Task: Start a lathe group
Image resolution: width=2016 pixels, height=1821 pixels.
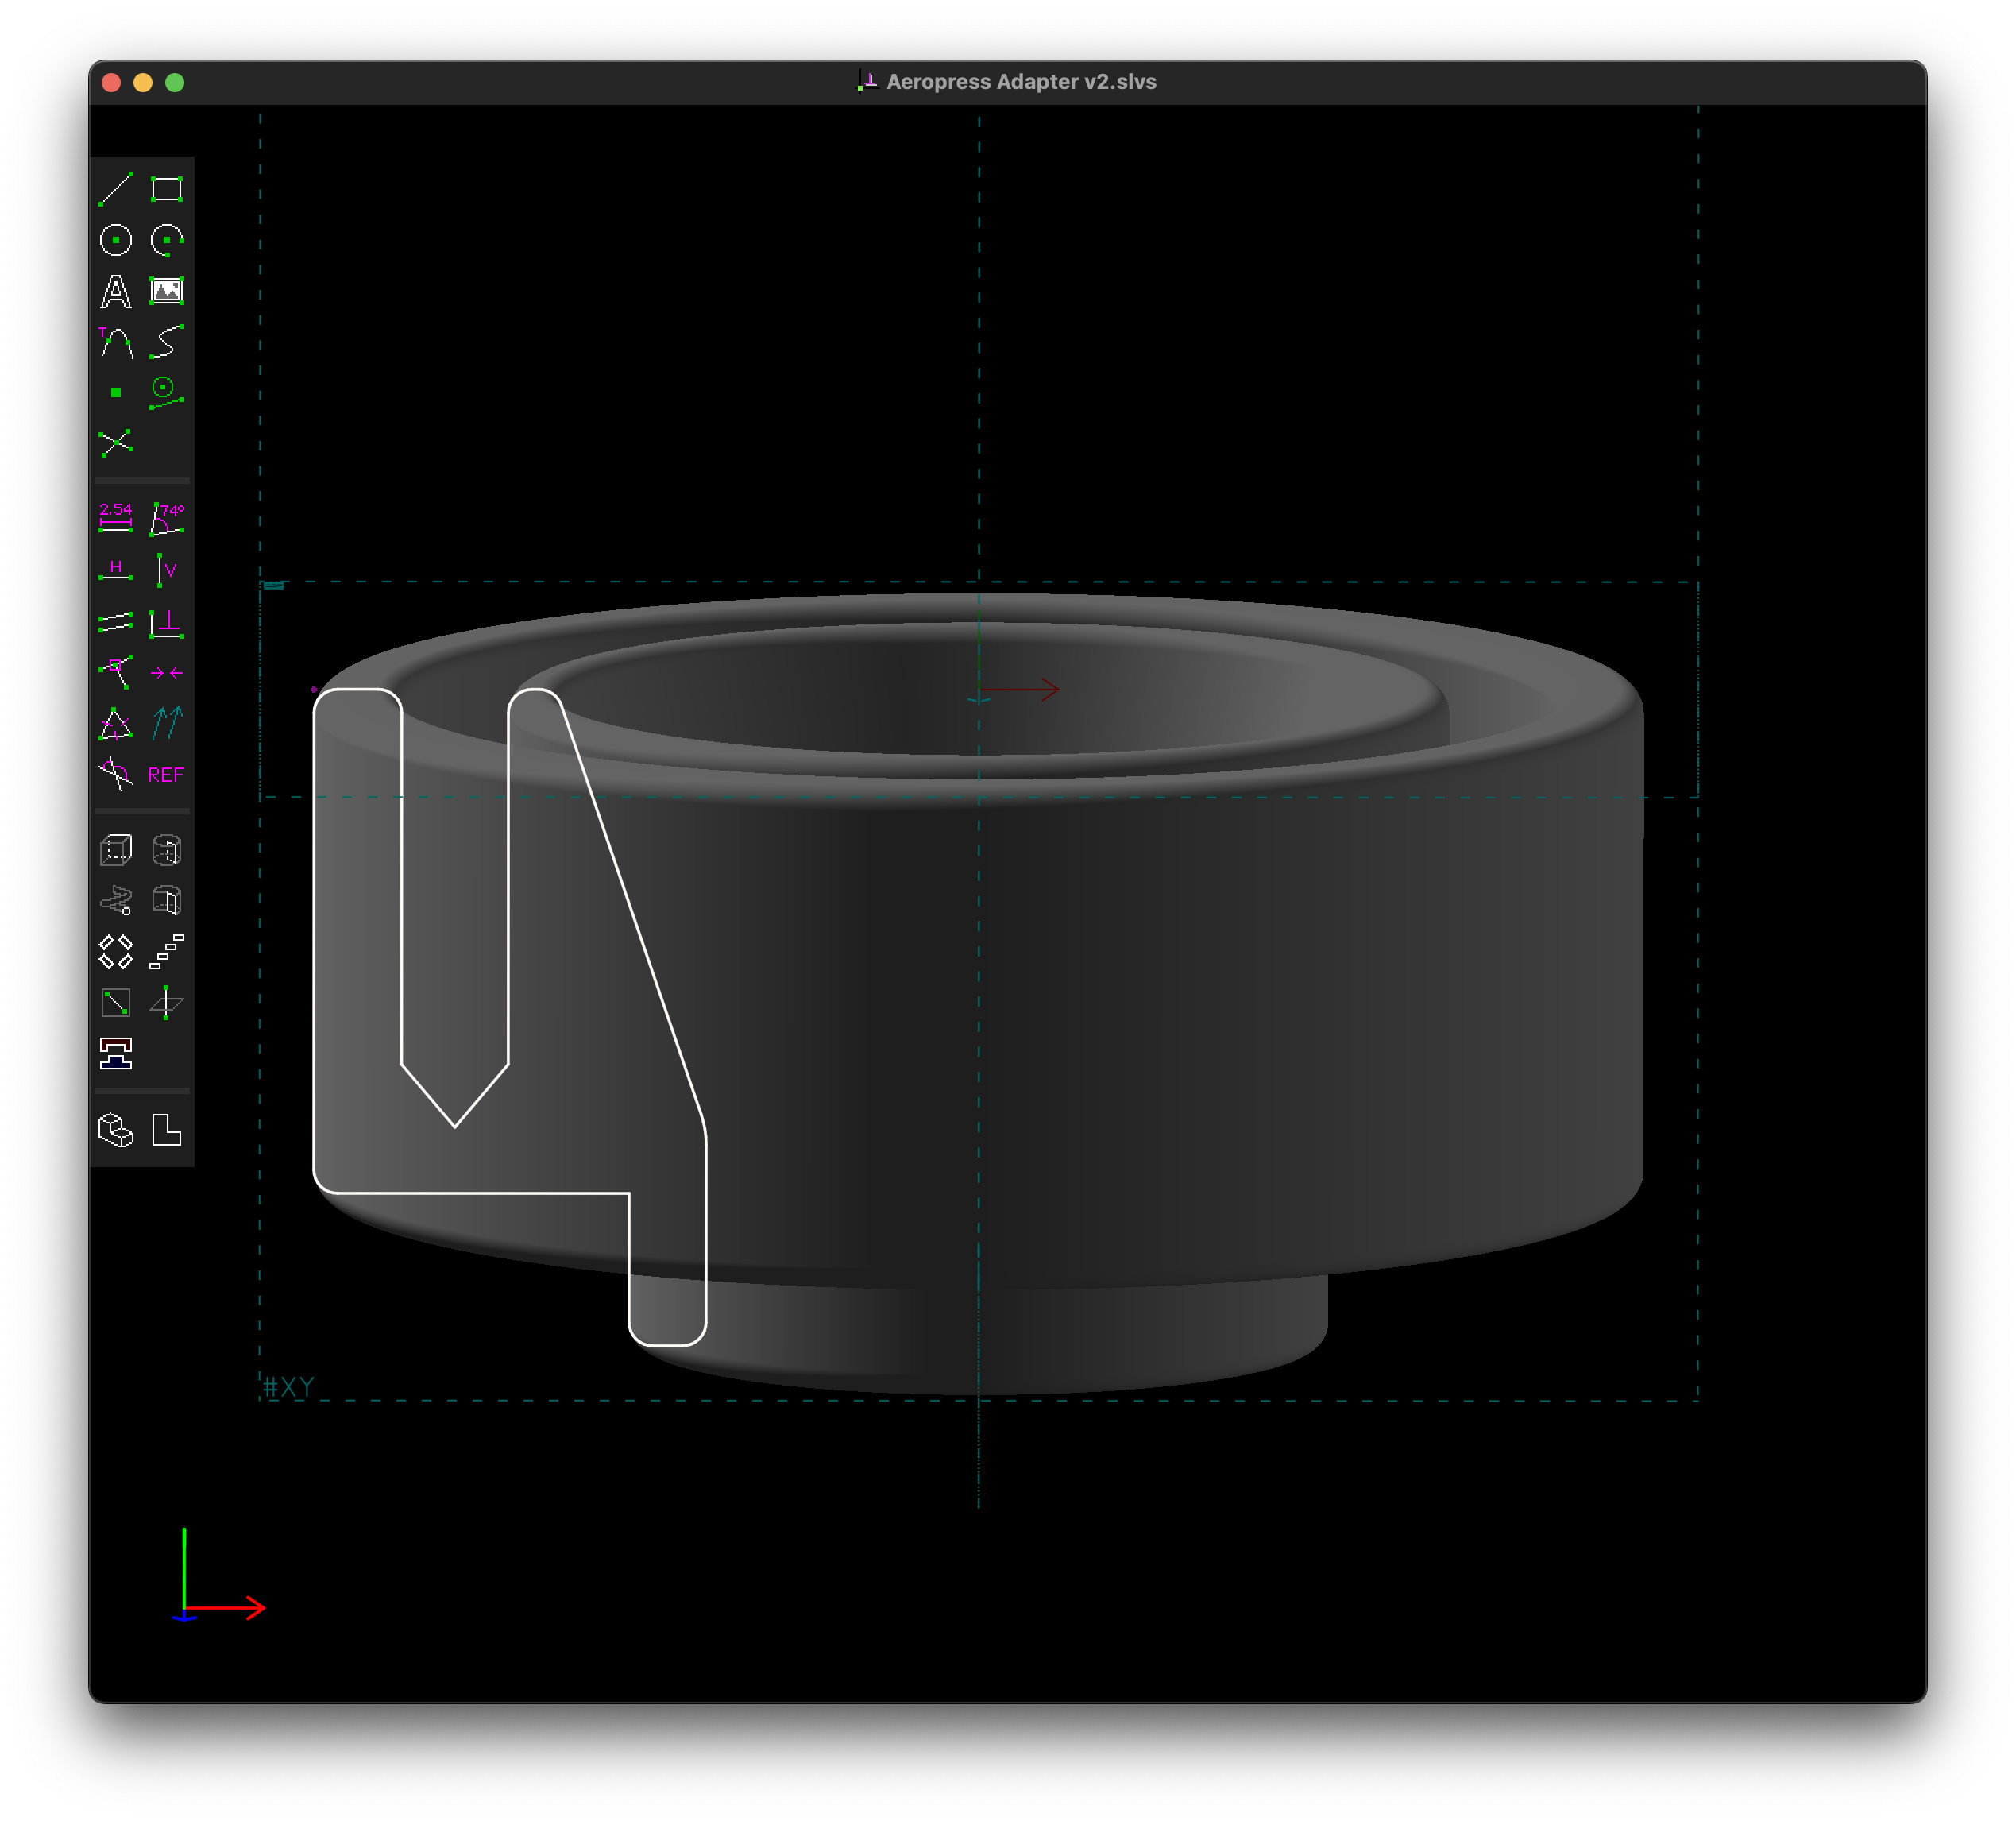Action: pos(168,849)
